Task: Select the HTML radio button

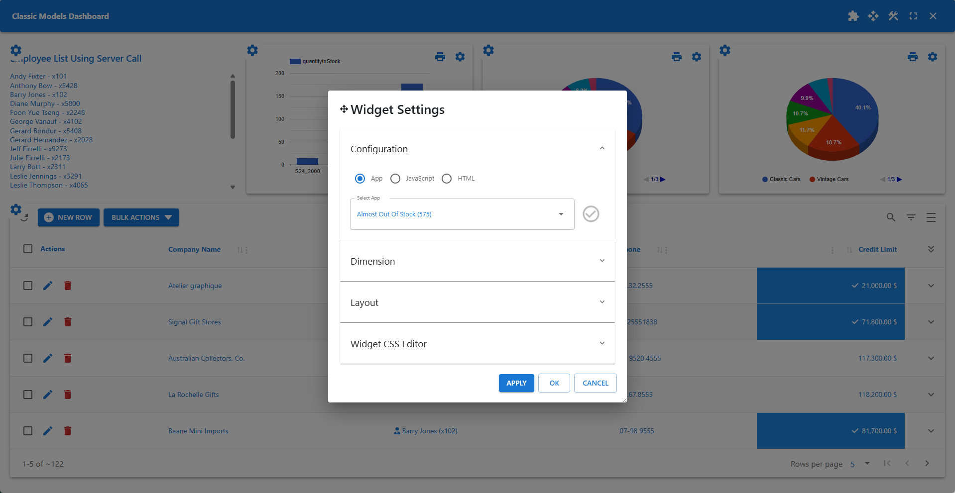Action: 447,178
